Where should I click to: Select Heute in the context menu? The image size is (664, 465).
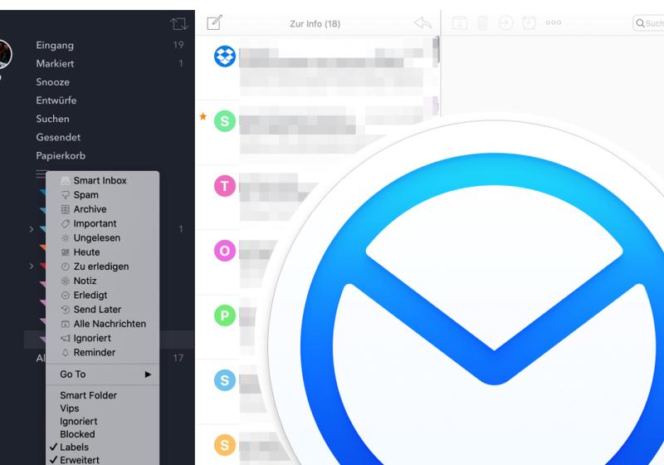pyautogui.click(x=87, y=252)
